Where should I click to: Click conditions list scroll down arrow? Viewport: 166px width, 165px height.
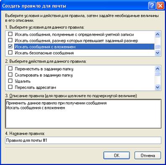pyautogui.click(x=158, y=53)
